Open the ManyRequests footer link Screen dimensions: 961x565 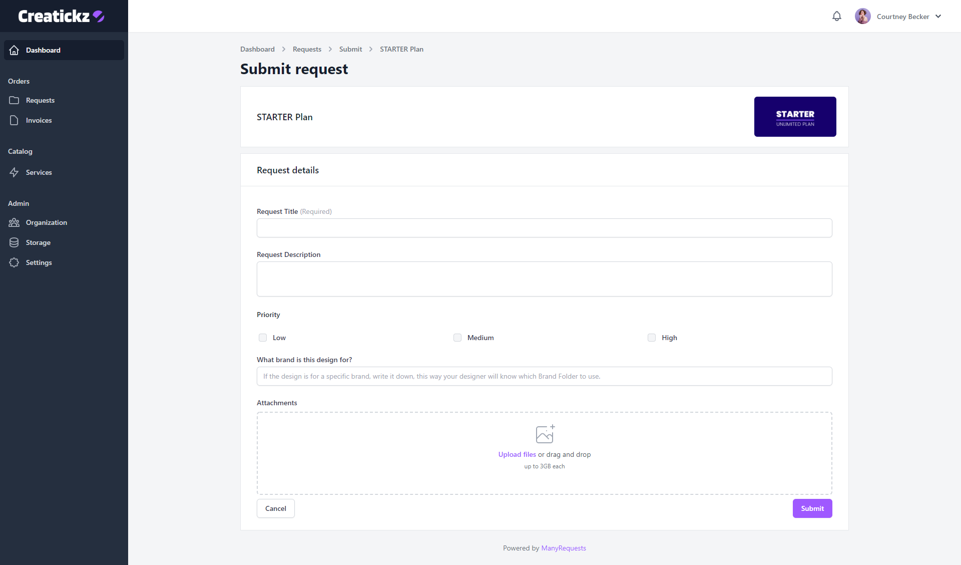(563, 548)
